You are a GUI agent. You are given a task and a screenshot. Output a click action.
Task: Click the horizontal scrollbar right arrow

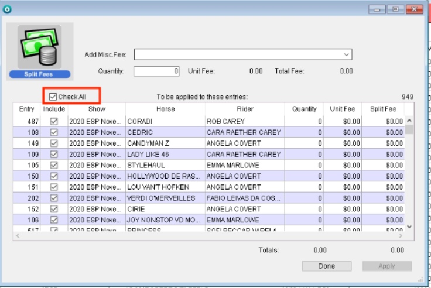[x=401, y=236]
